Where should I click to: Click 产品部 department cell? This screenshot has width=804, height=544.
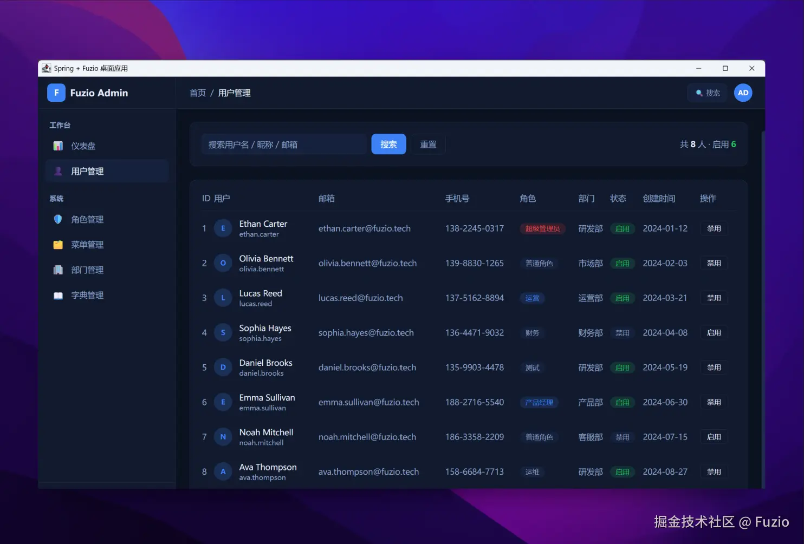click(591, 402)
